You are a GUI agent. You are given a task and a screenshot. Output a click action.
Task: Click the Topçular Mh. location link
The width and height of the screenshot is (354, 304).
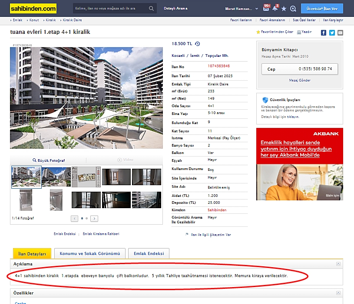pos(217,56)
